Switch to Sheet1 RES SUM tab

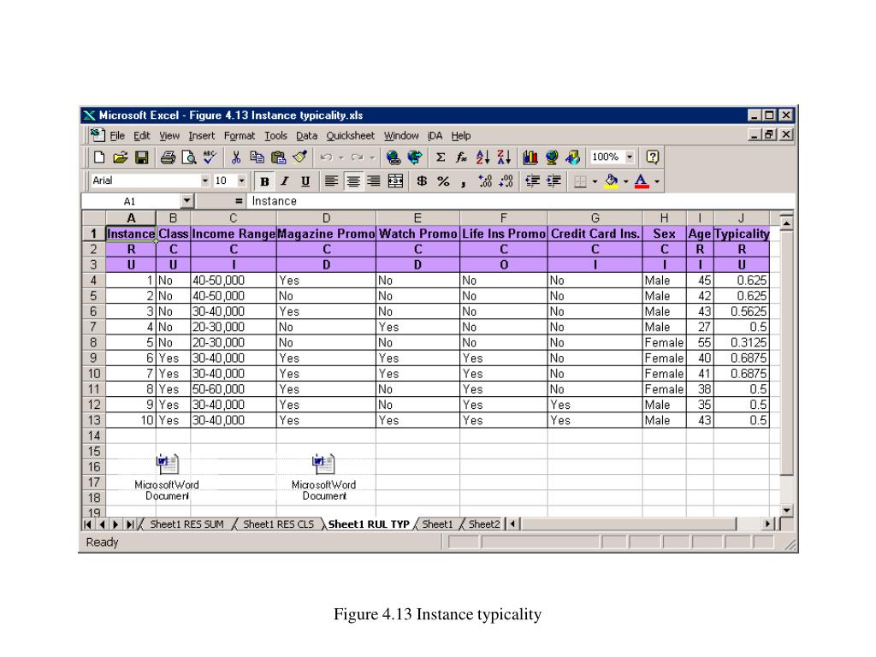click(186, 524)
